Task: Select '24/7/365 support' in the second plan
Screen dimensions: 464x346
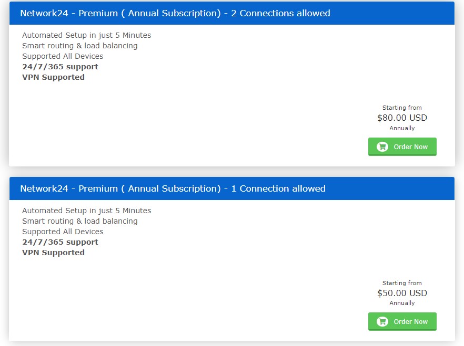Action: pos(59,242)
